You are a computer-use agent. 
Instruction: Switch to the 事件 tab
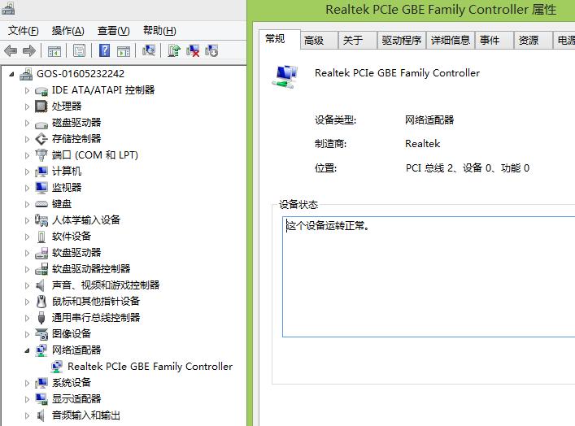click(494, 41)
